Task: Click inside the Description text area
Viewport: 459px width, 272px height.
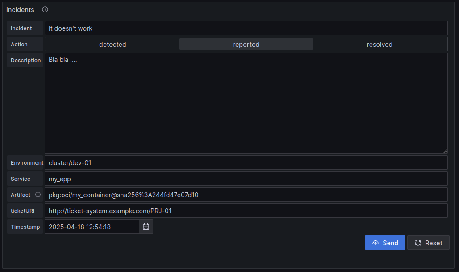Action: (x=246, y=102)
